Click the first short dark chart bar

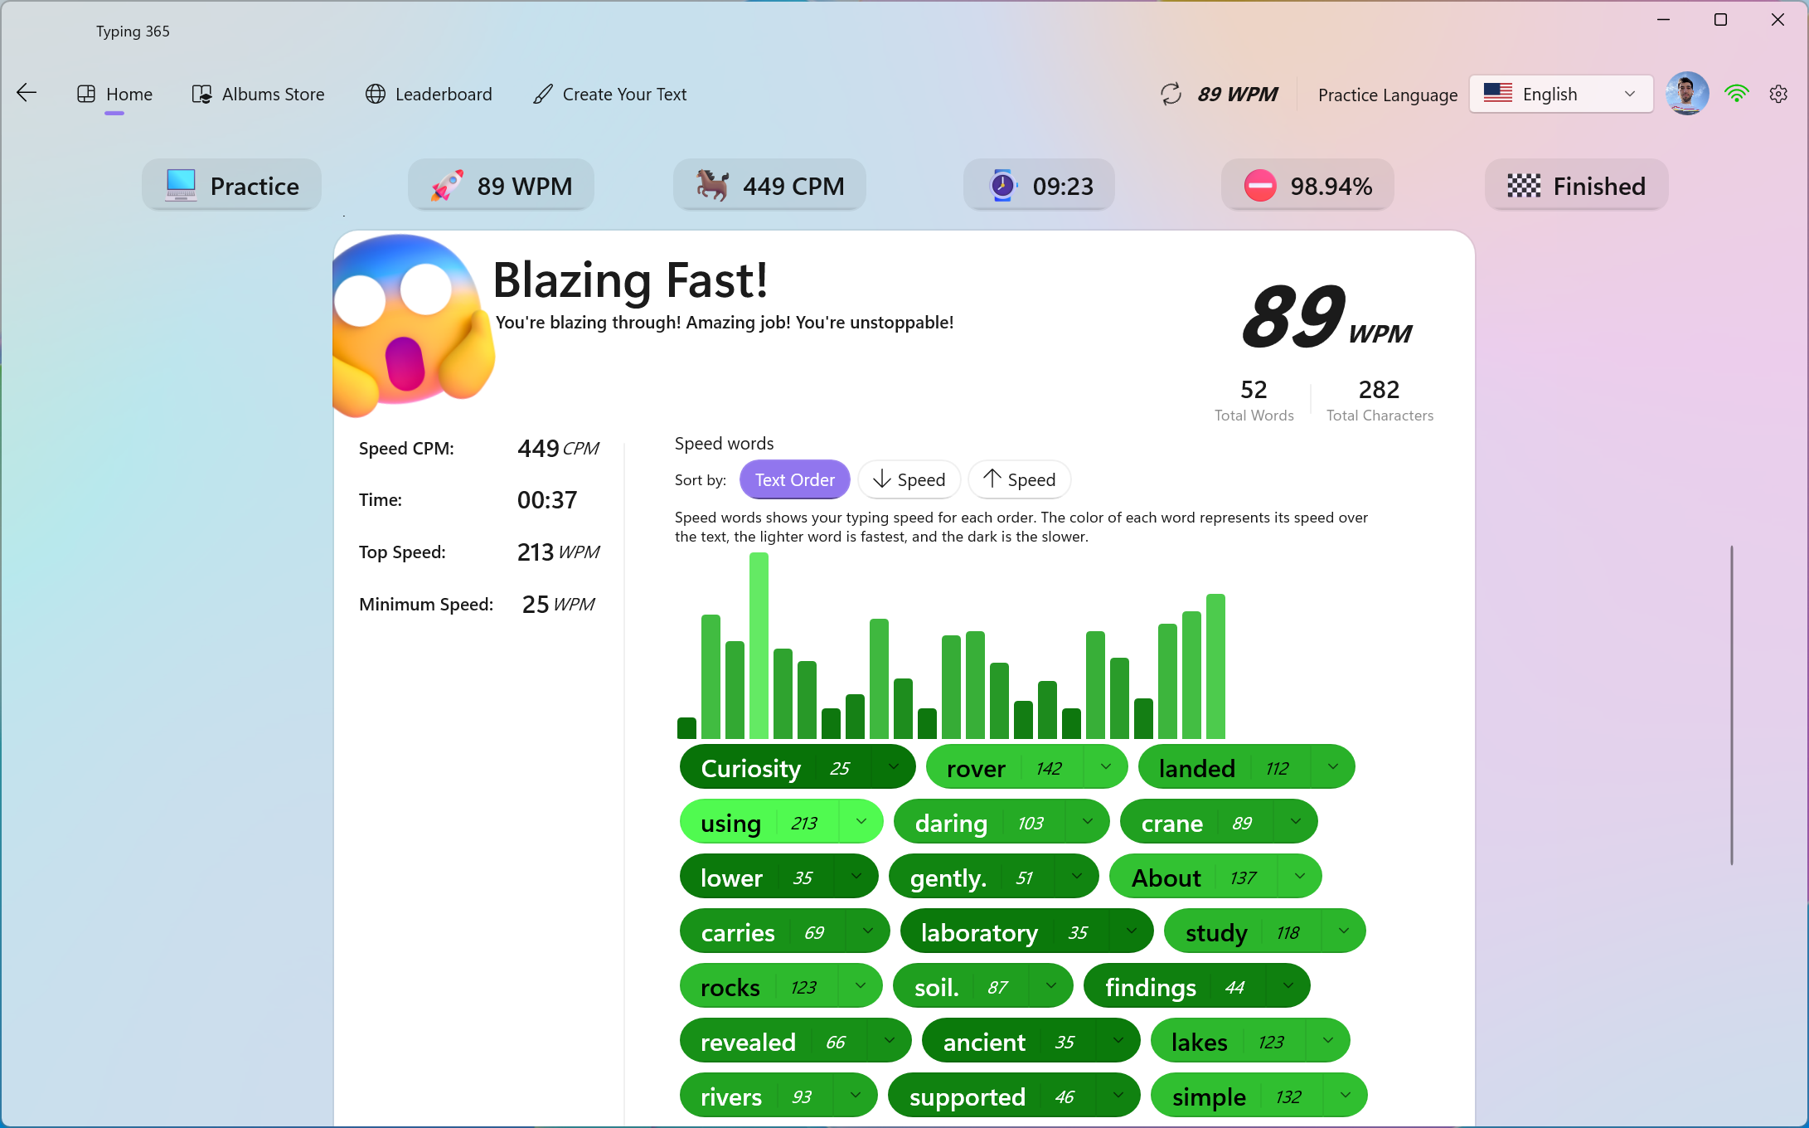point(686,727)
